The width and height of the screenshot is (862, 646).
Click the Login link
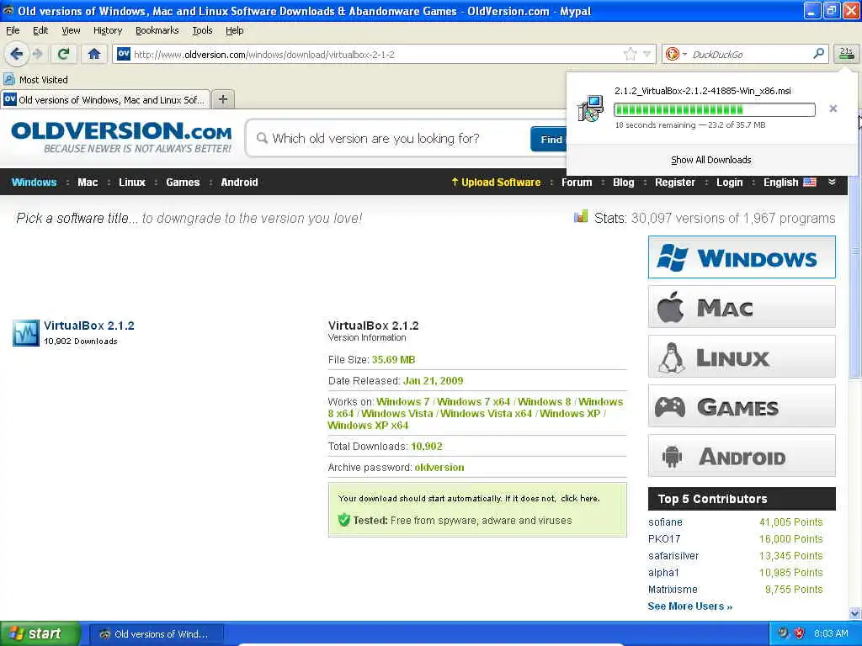point(729,183)
